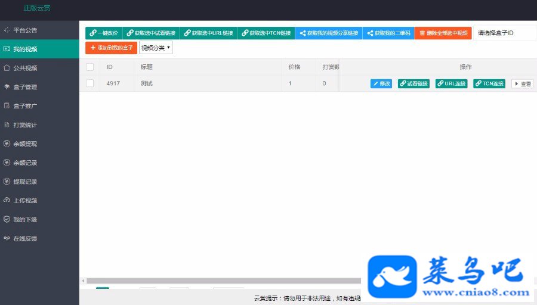Screen dimensions: 537x305
Task: Focus the 请选择盒子ID input field
Action: (504, 33)
